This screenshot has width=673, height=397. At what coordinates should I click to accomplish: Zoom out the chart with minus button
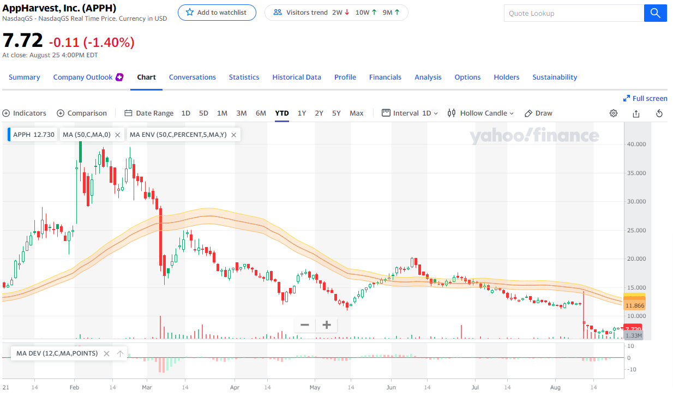coord(305,325)
